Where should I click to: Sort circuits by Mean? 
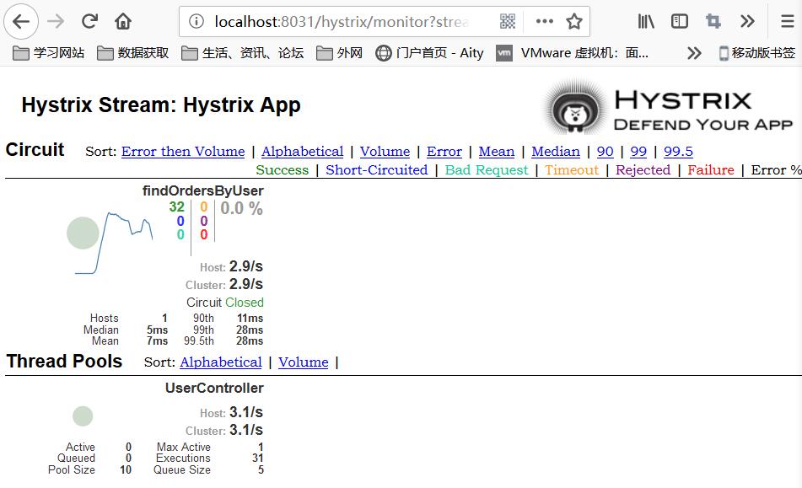pos(496,152)
